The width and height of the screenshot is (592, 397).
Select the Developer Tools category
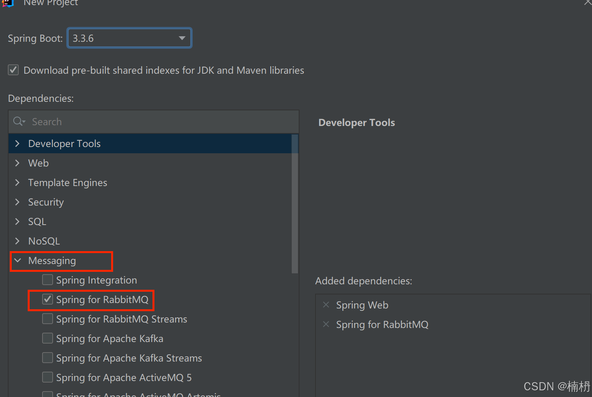[x=64, y=144]
